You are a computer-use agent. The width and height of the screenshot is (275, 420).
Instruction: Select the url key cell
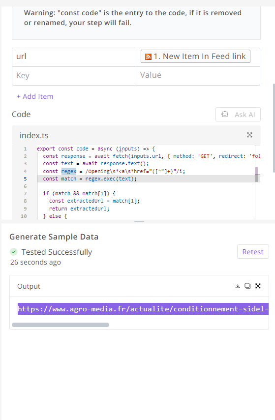coord(74,57)
